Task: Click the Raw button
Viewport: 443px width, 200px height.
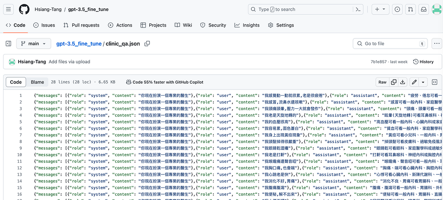Action: [382, 82]
